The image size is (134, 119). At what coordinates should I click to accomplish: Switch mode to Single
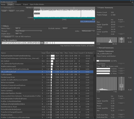coord(10,5)
